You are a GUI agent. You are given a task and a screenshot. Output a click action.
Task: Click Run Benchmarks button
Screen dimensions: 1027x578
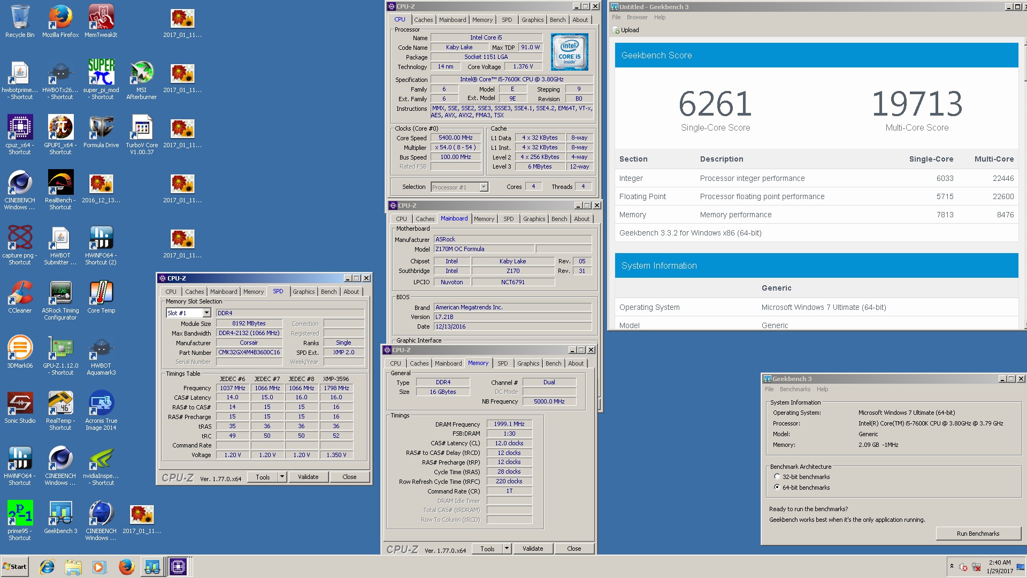(978, 534)
